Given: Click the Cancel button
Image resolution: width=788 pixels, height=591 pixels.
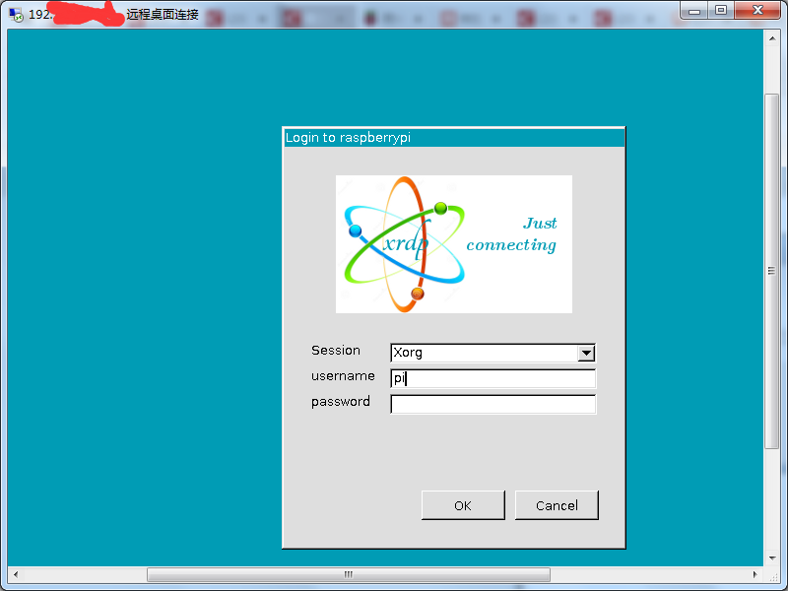Looking at the screenshot, I should [x=557, y=505].
